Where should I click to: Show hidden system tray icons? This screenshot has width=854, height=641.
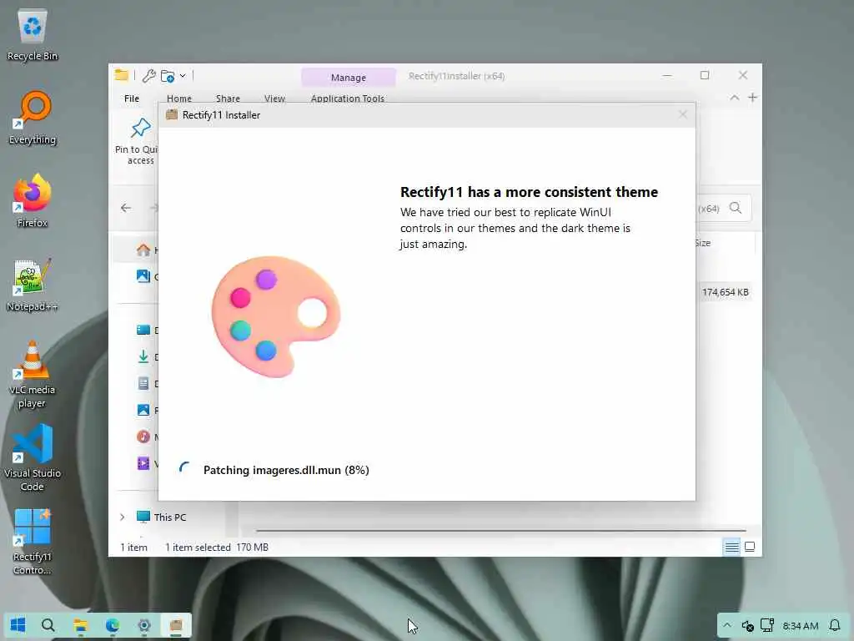click(x=727, y=625)
